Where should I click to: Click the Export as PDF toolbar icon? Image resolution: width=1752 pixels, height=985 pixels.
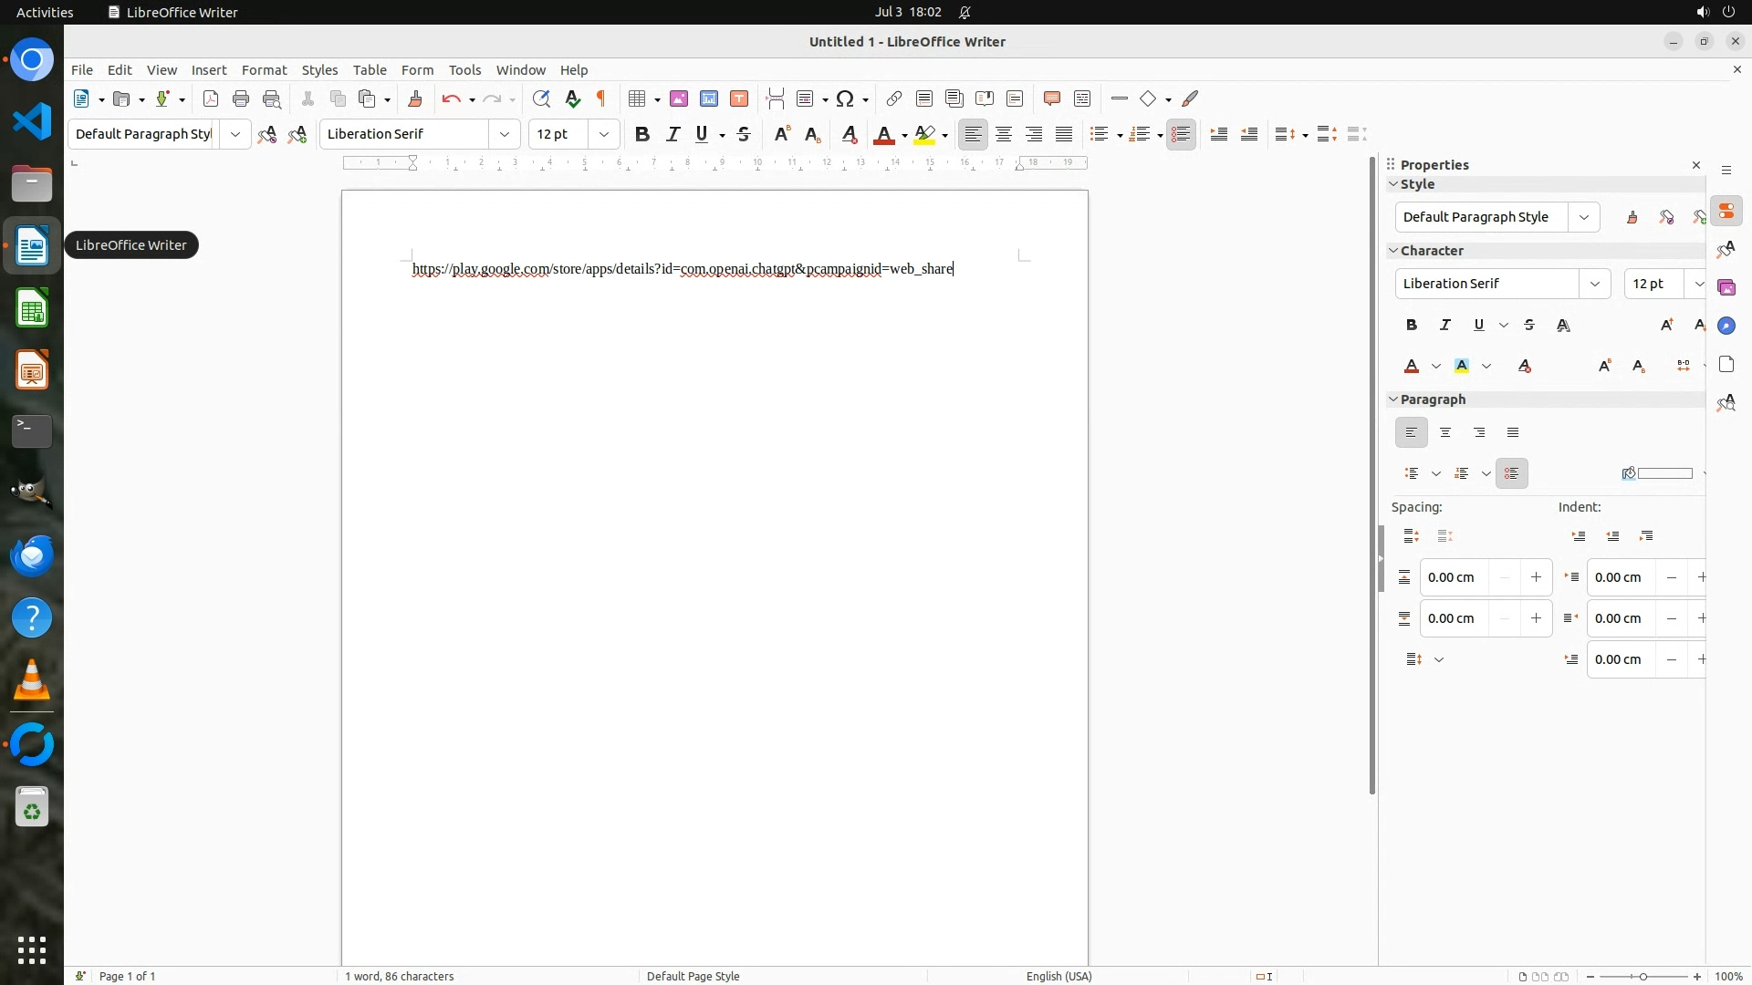tap(211, 99)
